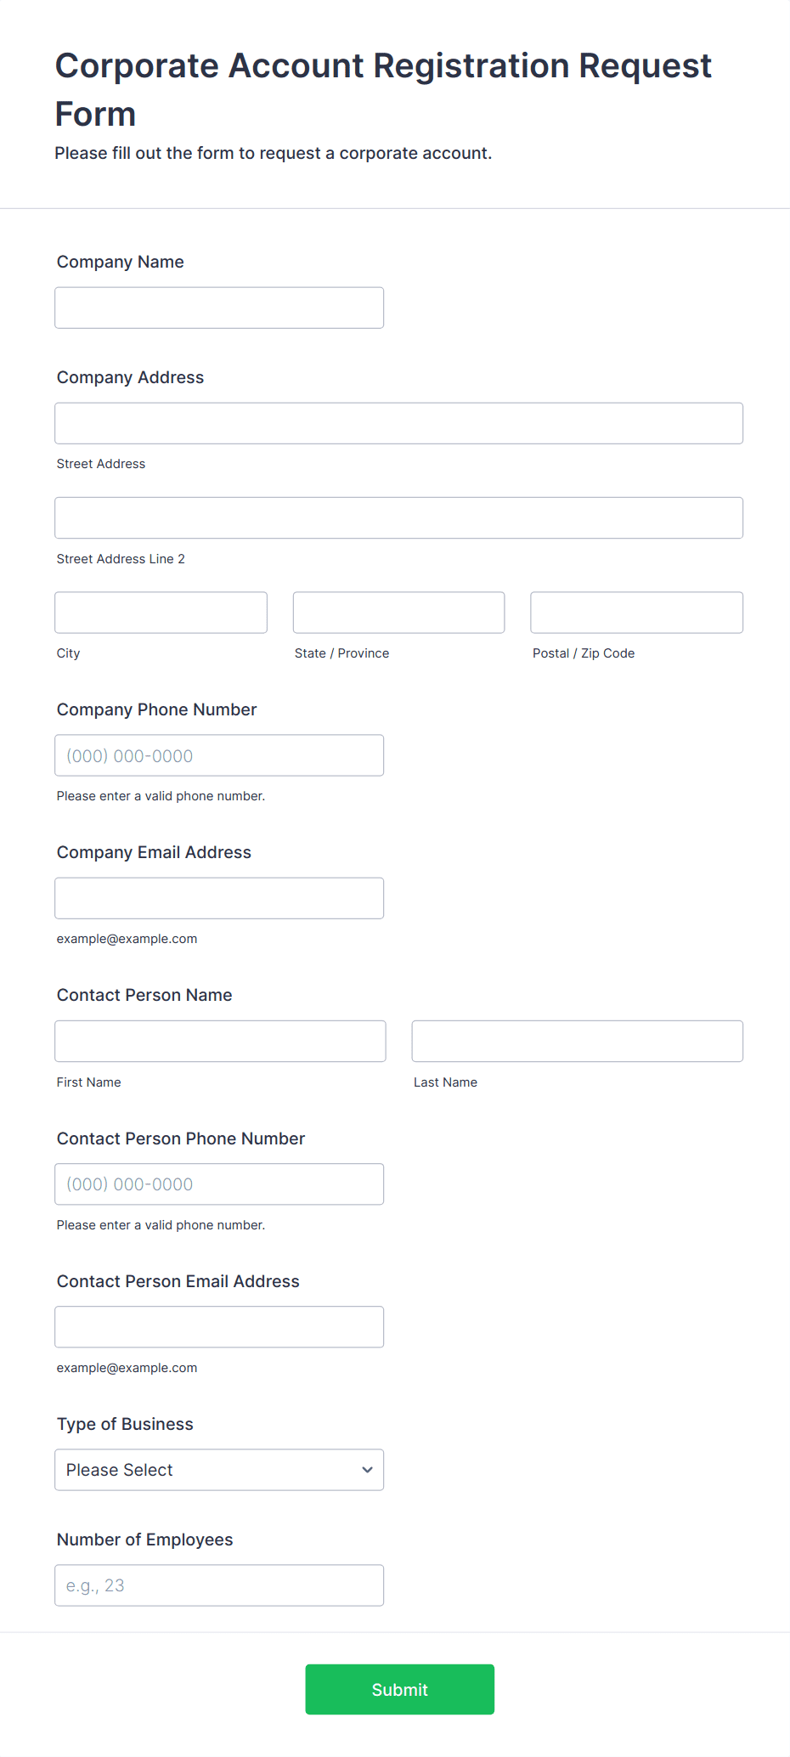
Task: Click the State / Province field
Action: (398, 613)
